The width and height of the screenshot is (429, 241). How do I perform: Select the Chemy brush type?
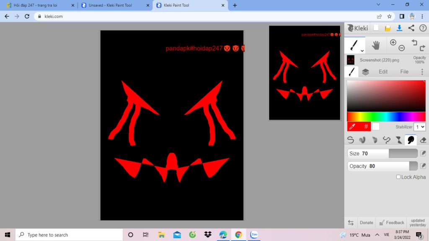(x=399, y=140)
